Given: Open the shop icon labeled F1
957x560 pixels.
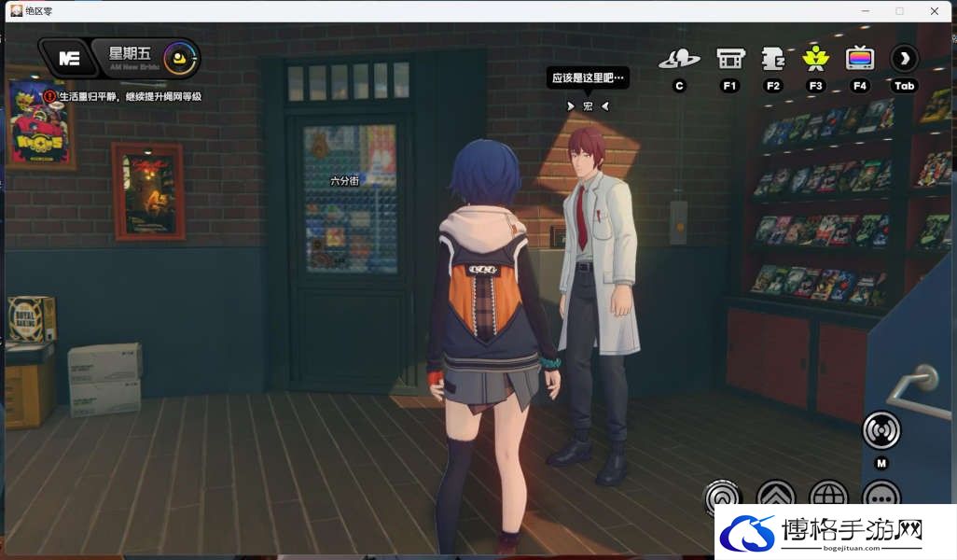Looking at the screenshot, I should coord(730,59).
